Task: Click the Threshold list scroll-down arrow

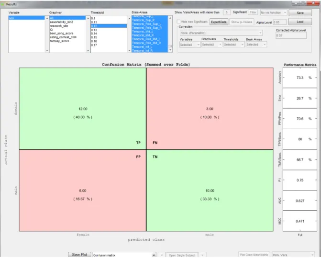Action: click(129, 50)
